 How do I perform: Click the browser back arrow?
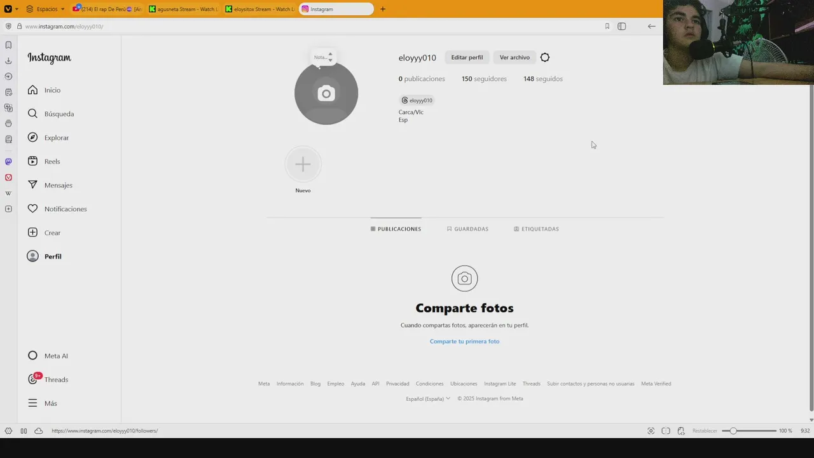[651, 26]
